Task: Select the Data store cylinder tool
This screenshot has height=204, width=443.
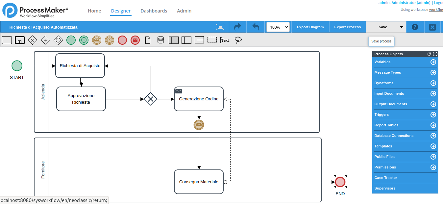Action: 160,40
